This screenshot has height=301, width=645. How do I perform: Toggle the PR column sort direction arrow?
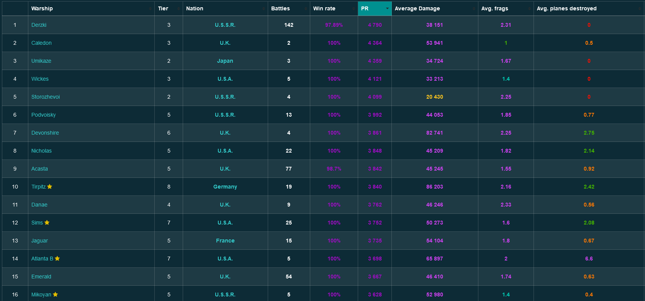pyautogui.click(x=387, y=8)
